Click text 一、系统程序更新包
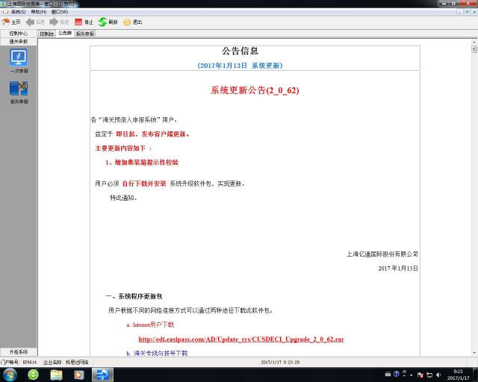Screen dimensions: 478x382 click(134, 296)
